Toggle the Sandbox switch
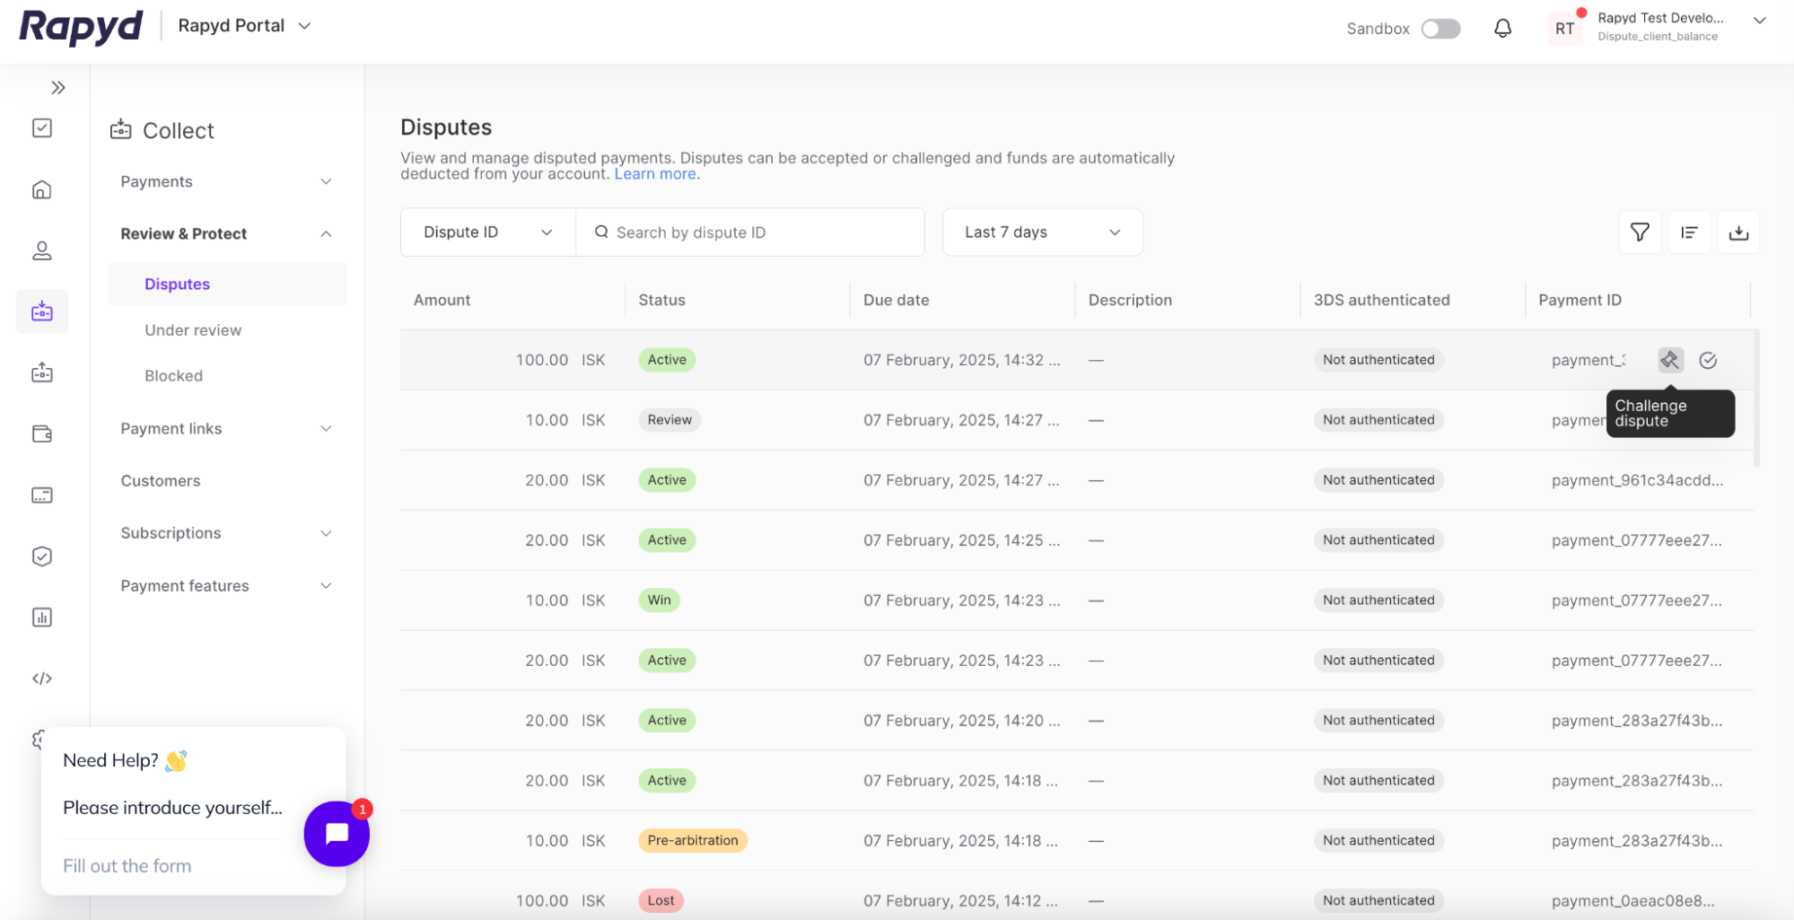This screenshot has height=920, width=1794. point(1440,29)
